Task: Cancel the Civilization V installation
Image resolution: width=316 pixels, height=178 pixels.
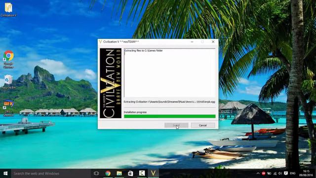Action: (203, 125)
